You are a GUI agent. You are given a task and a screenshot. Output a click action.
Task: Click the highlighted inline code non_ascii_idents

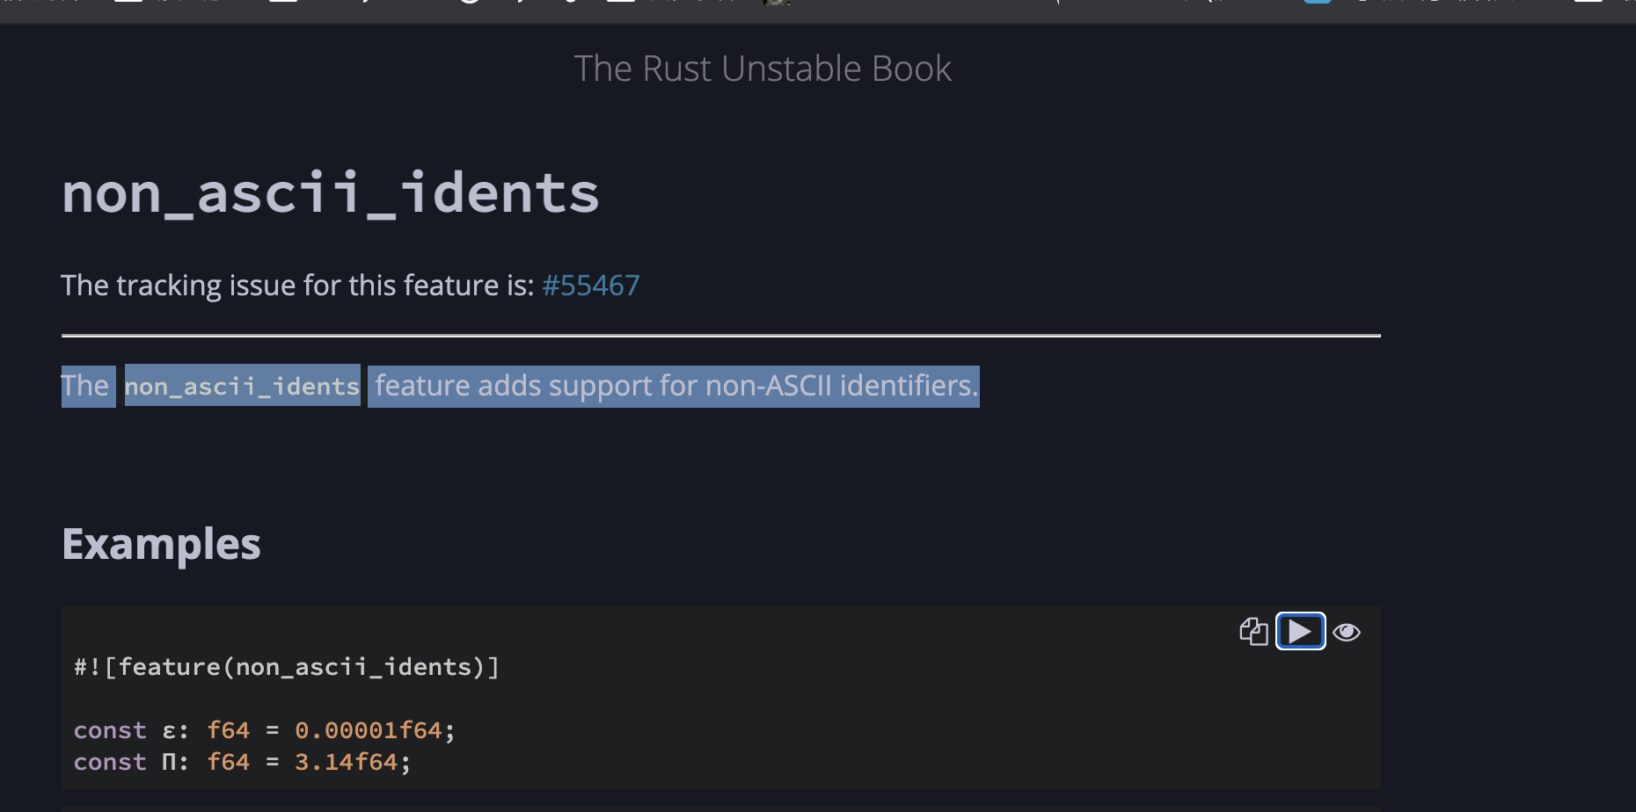click(242, 387)
